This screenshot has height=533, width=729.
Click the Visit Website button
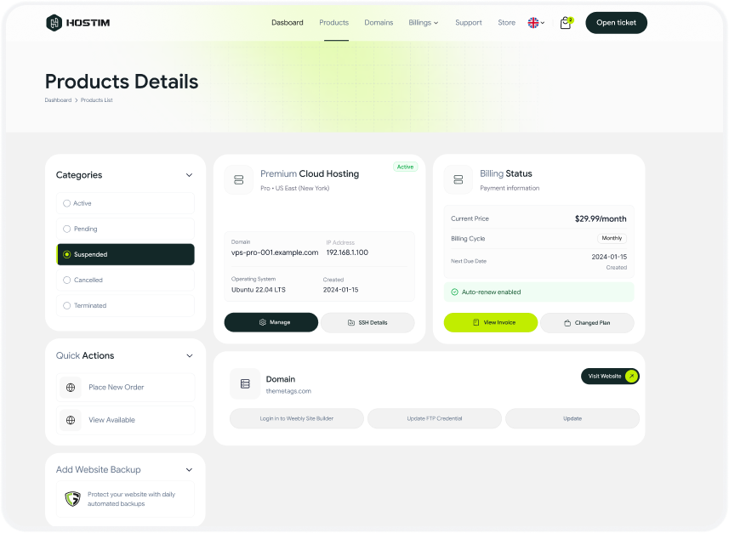point(609,376)
